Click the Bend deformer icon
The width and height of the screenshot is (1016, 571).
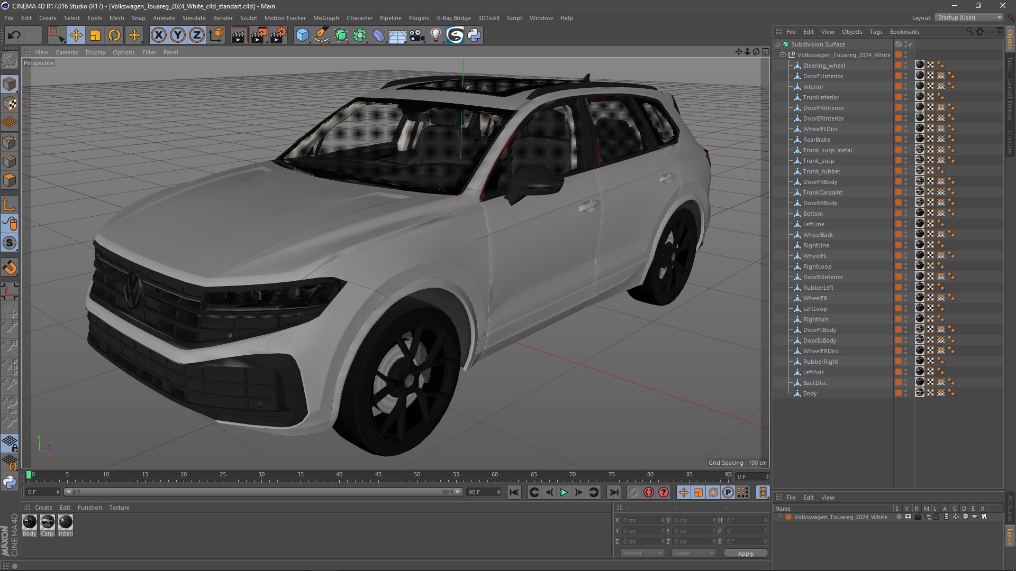click(379, 35)
